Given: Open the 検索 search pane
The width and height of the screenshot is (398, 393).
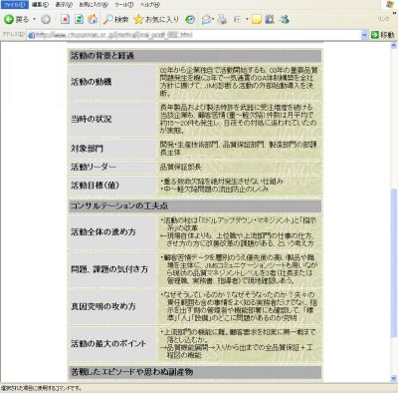Looking at the screenshot, I should pyautogui.click(x=115, y=20).
